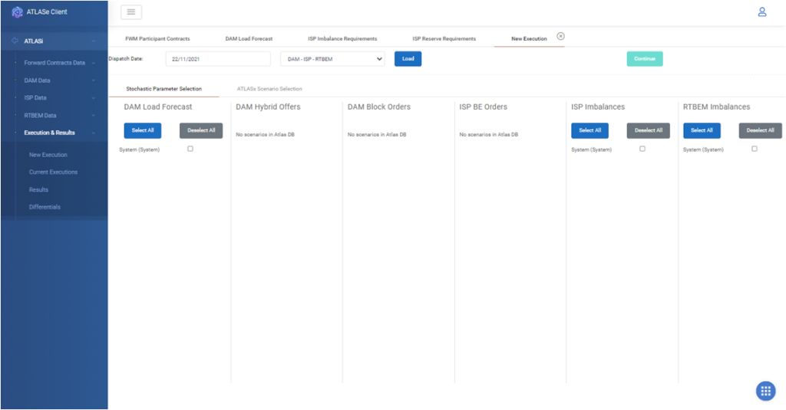Viewport: 786px width, 410px height.
Task: Open the blue apps grid button
Action: click(765, 391)
